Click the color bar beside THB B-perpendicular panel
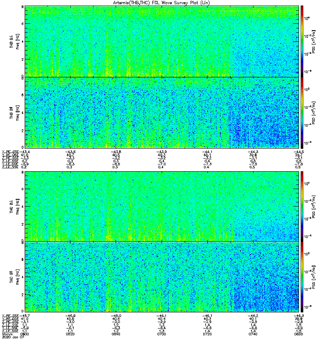The width and height of the screenshot is (319, 340). (302, 41)
